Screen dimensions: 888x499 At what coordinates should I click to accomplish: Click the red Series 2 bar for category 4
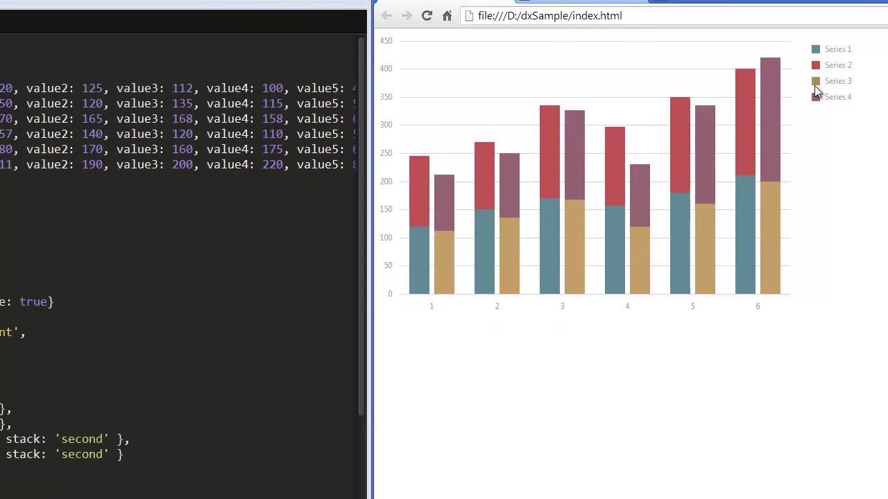coord(615,166)
